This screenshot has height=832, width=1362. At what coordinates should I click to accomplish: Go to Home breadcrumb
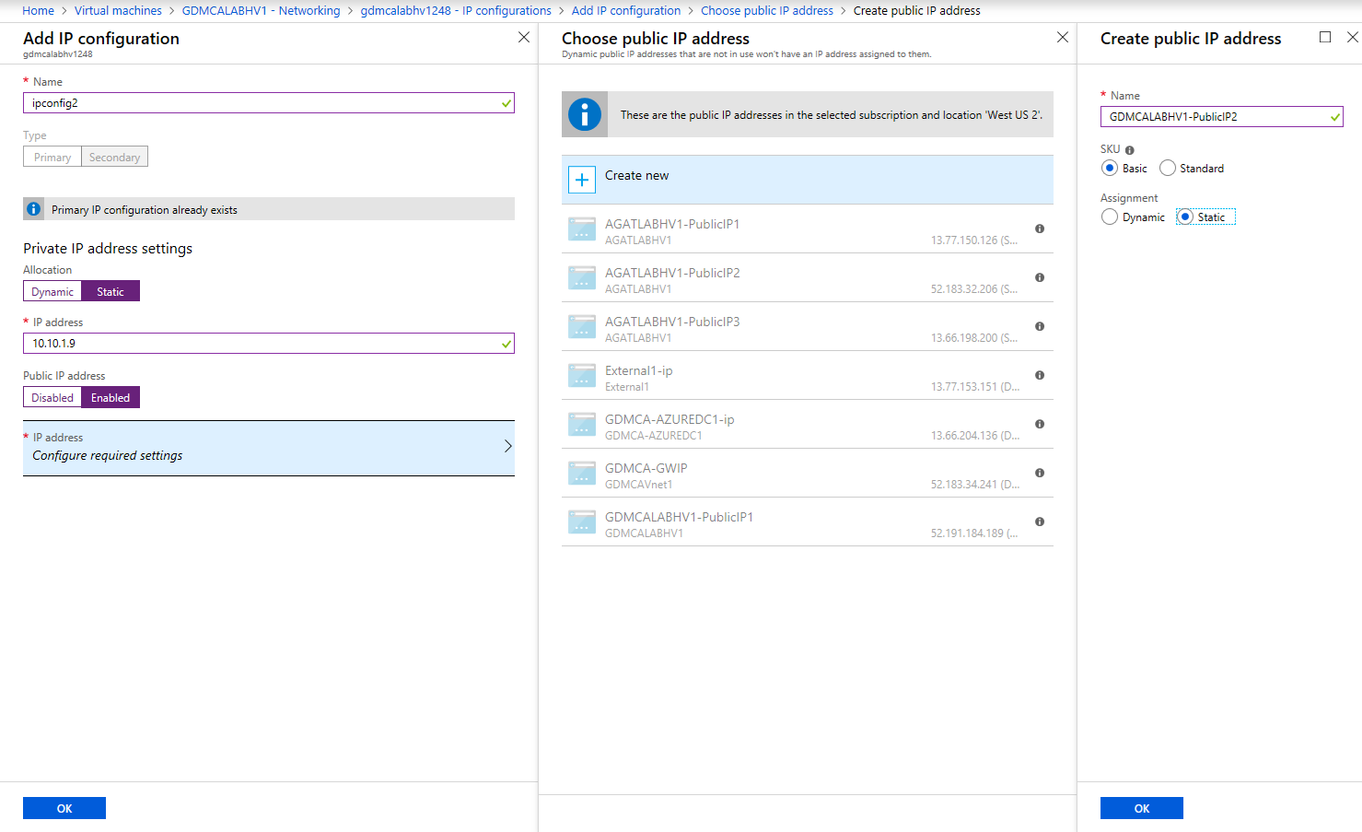(x=38, y=10)
